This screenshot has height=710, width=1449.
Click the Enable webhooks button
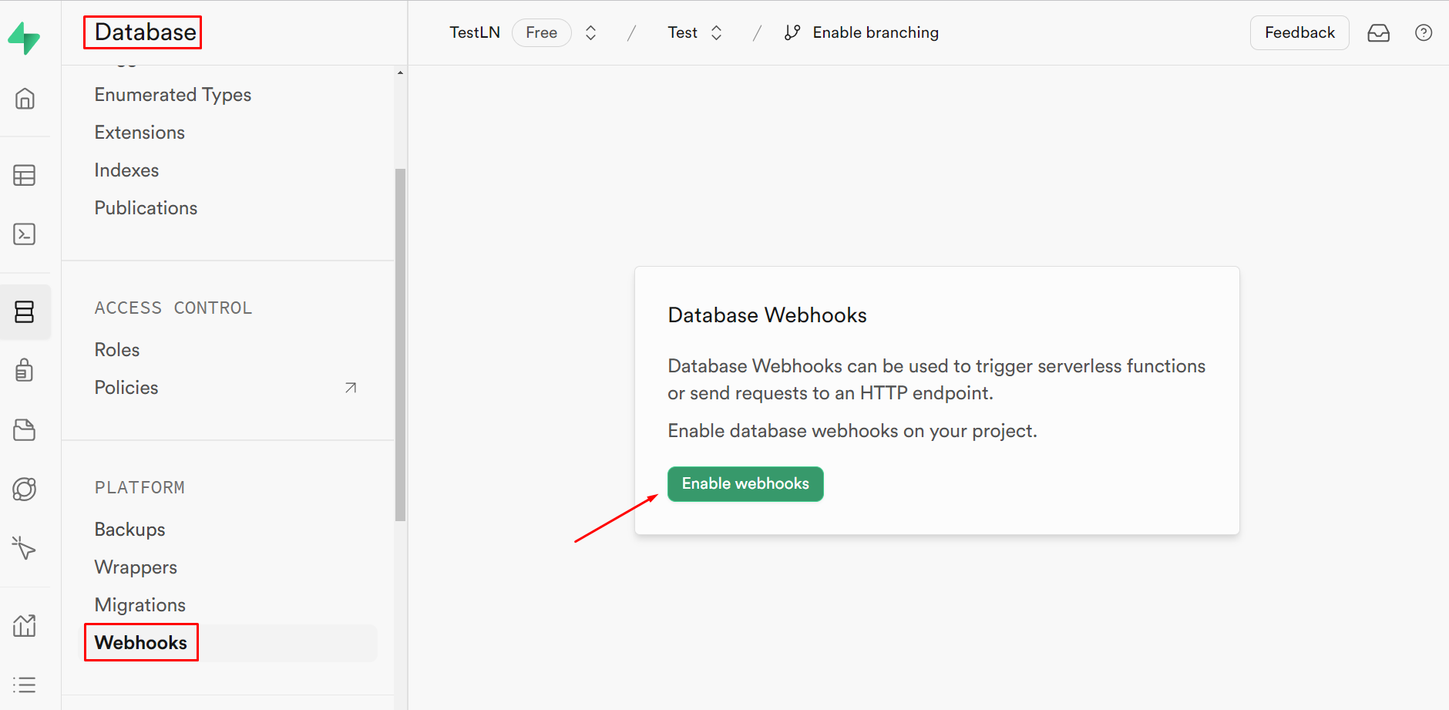[x=745, y=483]
